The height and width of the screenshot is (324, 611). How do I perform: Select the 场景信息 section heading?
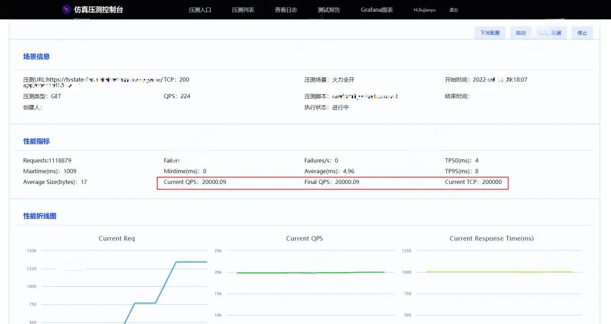click(x=36, y=56)
